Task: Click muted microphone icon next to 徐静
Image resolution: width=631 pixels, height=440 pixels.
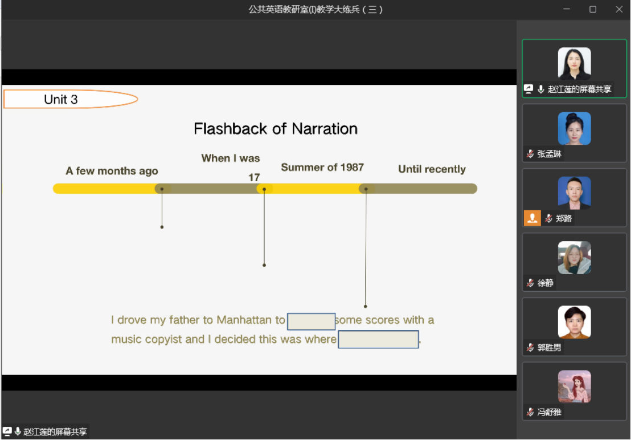Action: (530, 283)
